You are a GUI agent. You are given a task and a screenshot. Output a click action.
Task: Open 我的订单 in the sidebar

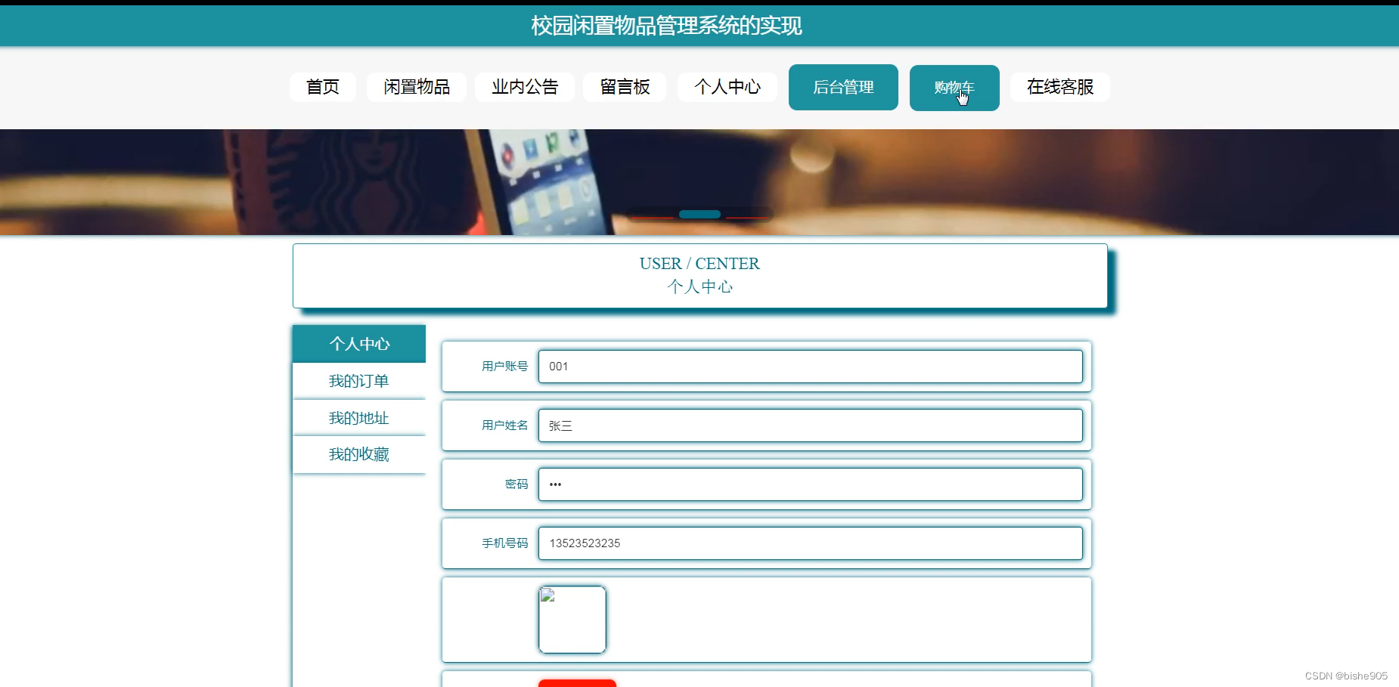pos(359,381)
